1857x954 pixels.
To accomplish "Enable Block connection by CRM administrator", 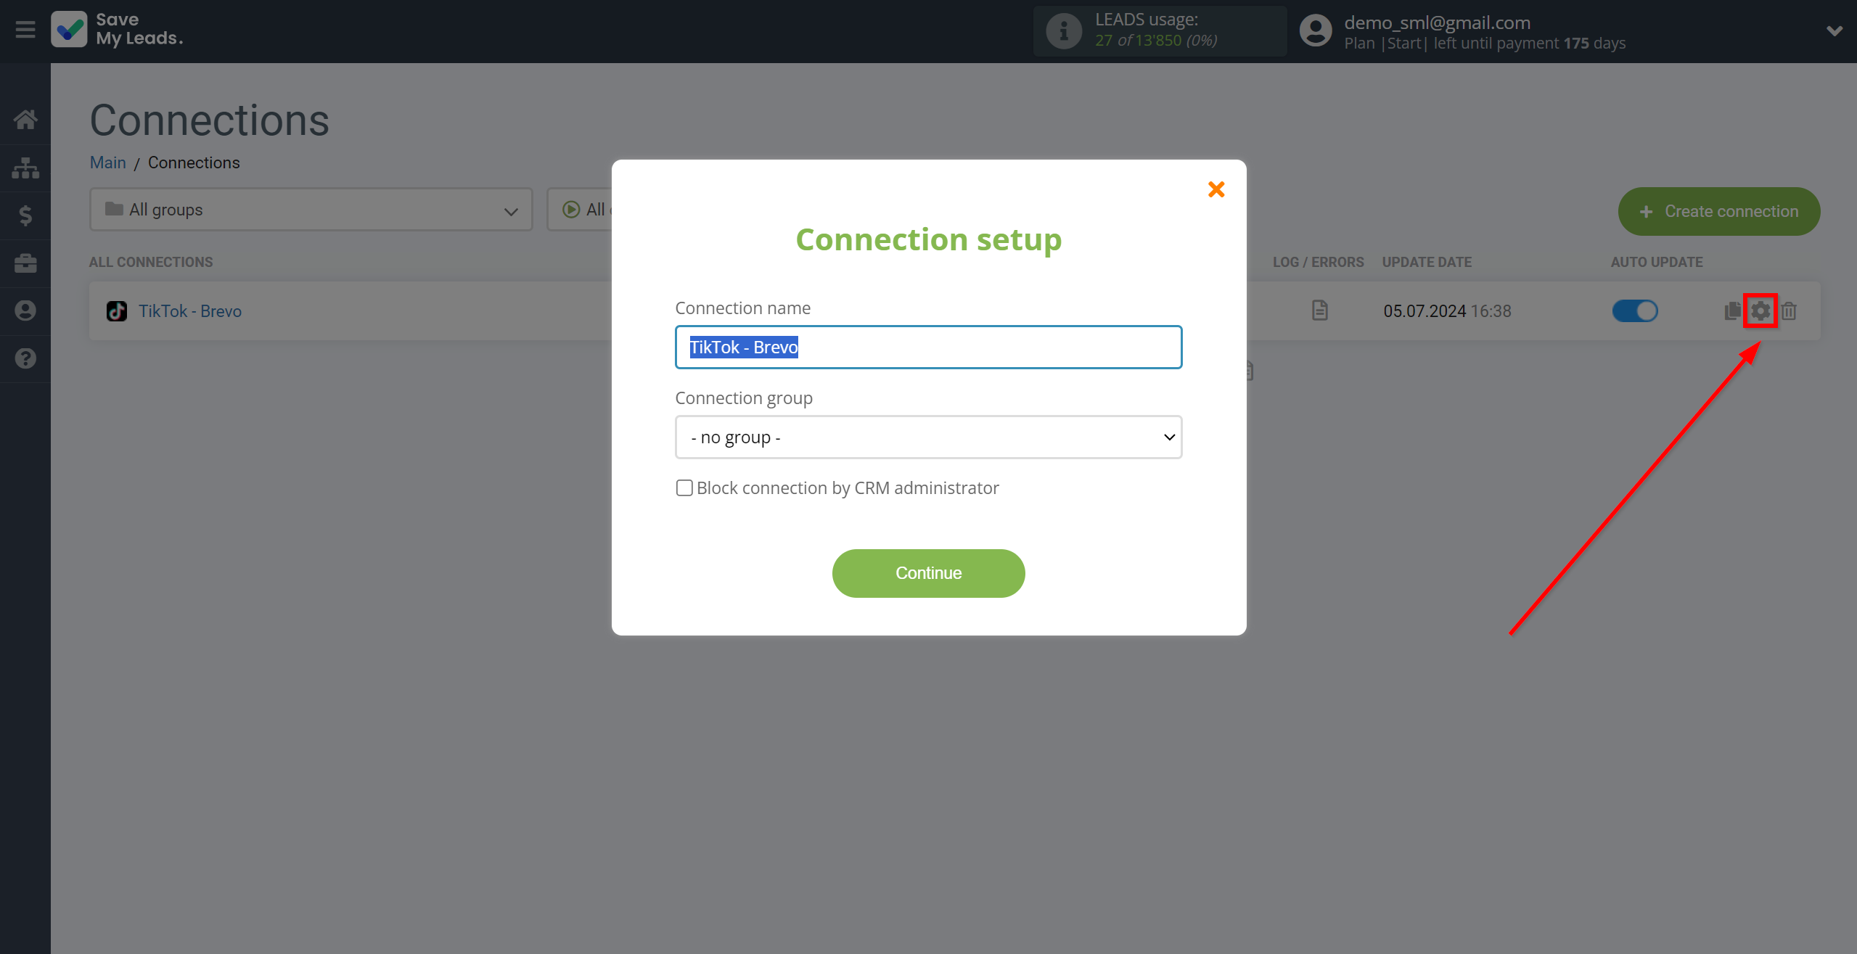I will tap(684, 488).
